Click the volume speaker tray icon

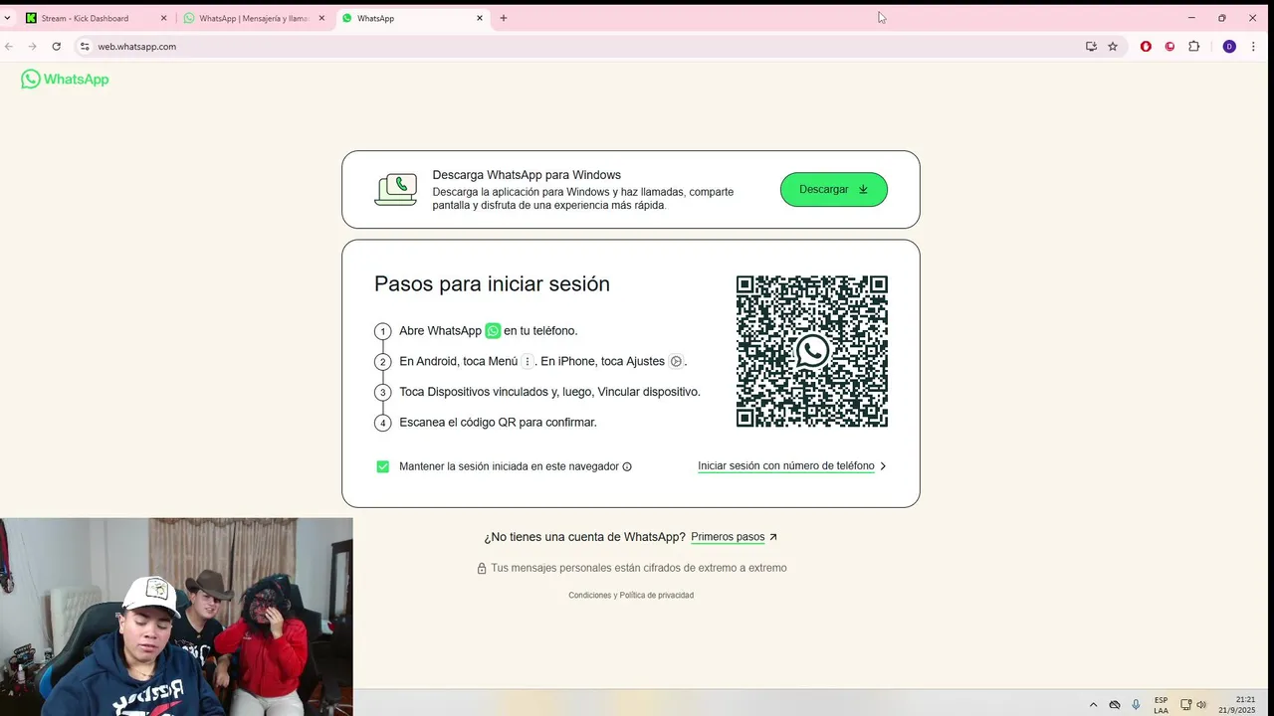tap(1202, 704)
